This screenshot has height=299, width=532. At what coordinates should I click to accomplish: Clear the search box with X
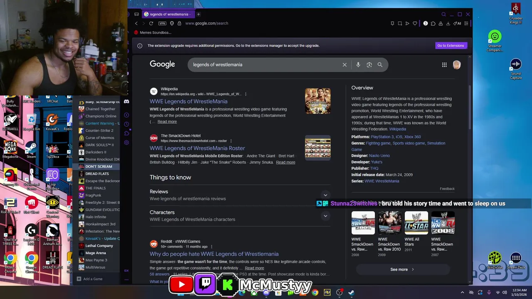click(345, 65)
